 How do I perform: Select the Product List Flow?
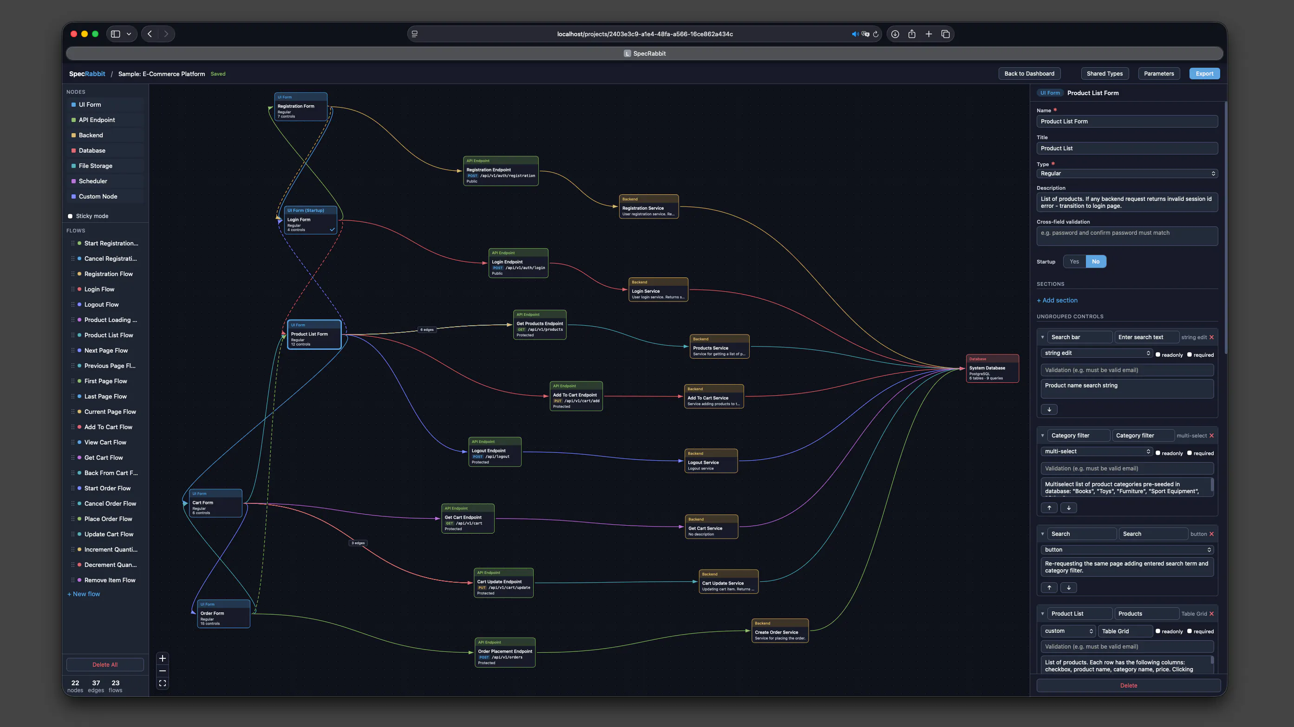[x=109, y=335]
